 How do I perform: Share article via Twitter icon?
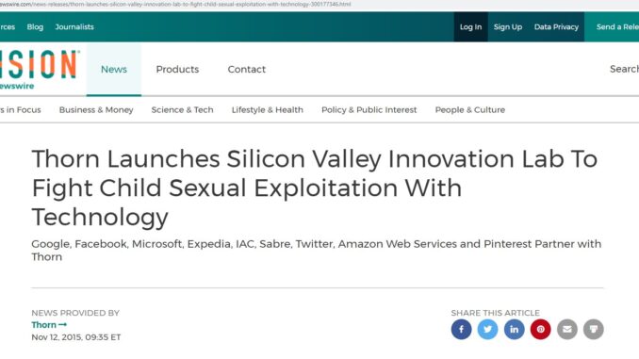point(487,329)
